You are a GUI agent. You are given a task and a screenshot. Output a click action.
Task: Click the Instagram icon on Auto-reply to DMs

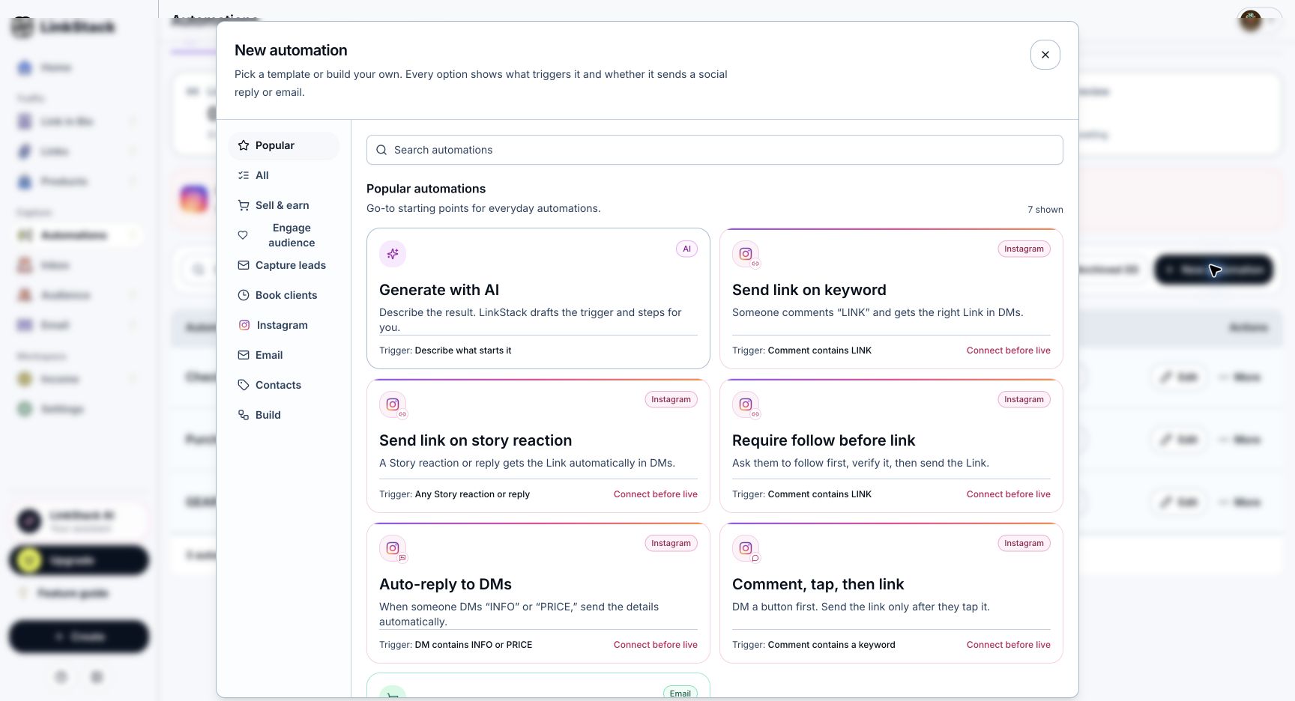coord(393,548)
